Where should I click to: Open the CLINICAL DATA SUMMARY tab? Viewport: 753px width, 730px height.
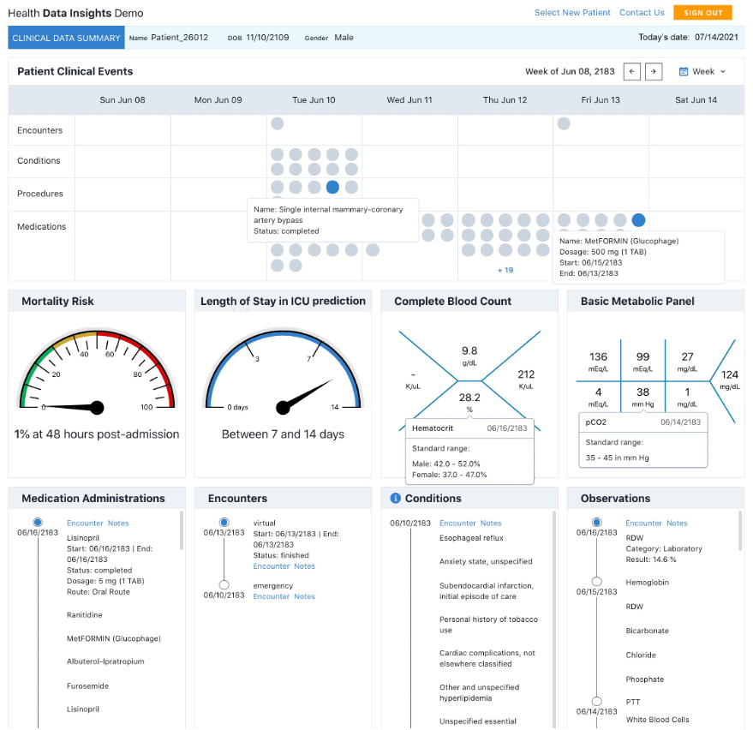point(66,38)
